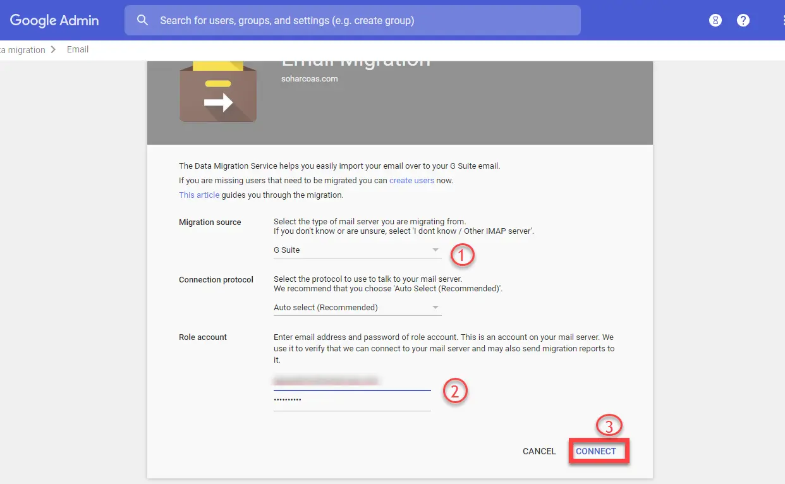Click the soharcoas.com domain text

310,79
